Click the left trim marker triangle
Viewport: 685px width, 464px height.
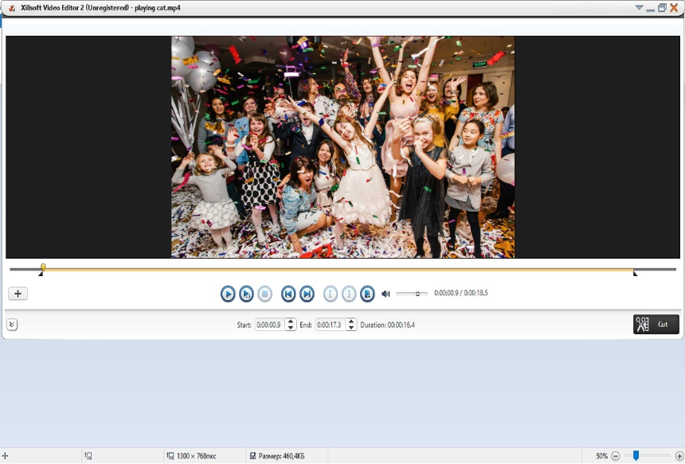point(41,274)
